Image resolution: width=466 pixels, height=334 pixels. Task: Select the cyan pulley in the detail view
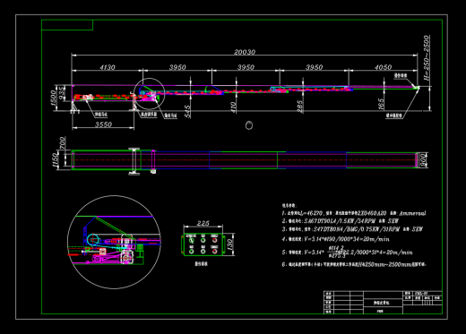point(93,240)
